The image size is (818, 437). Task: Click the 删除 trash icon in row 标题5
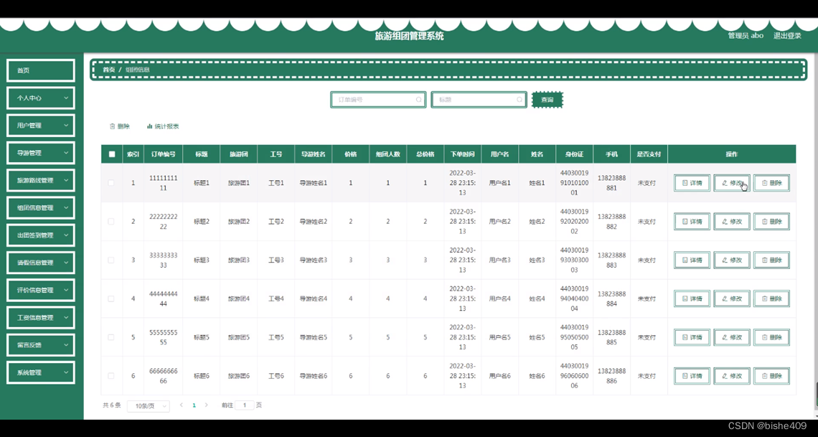point(764,337)
